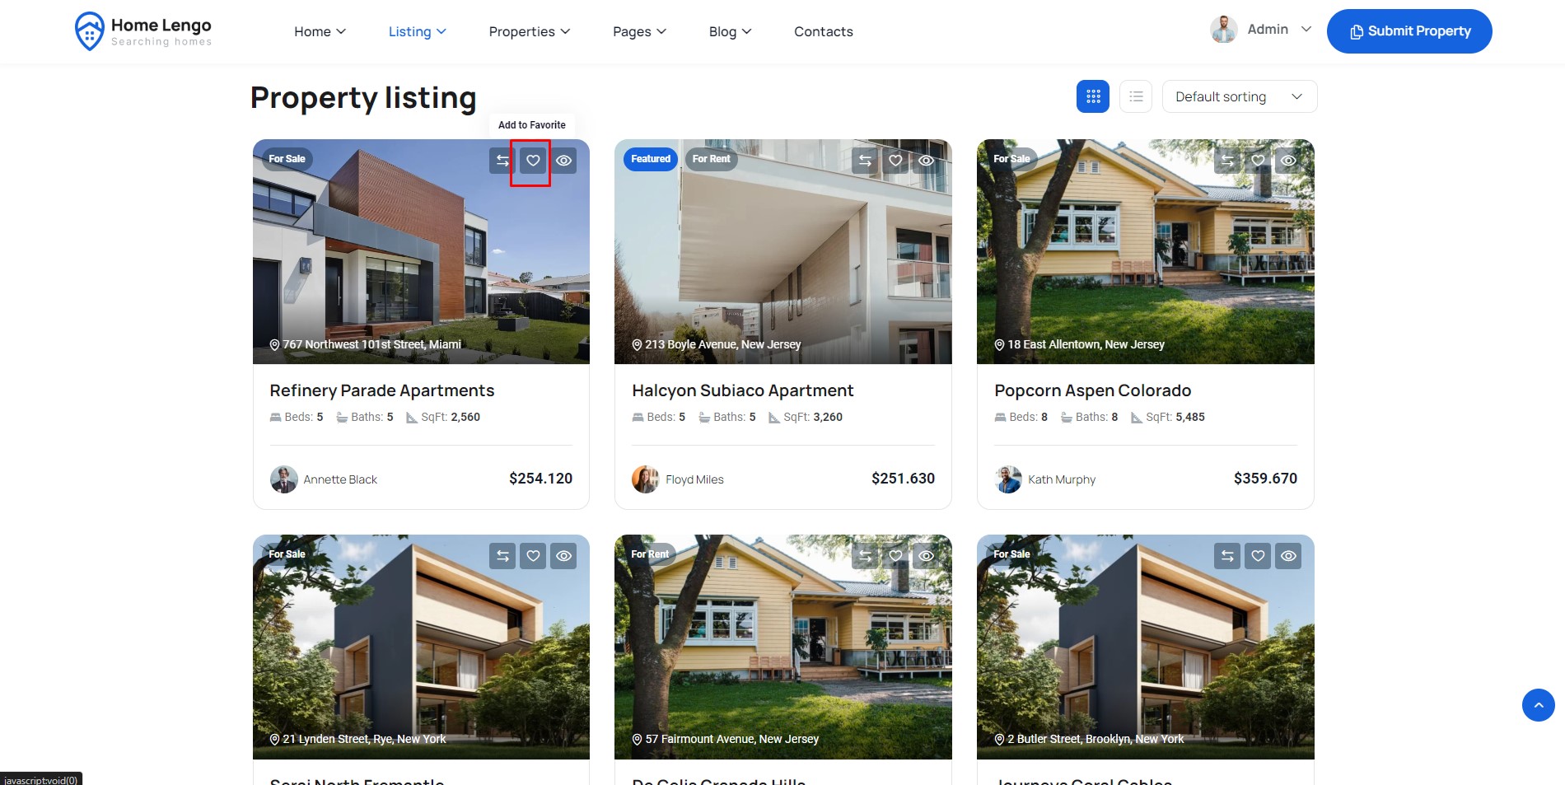
Task: Click the '2 Butler Street, Brooklyn, New York' address
Action: pos(1095,739)
